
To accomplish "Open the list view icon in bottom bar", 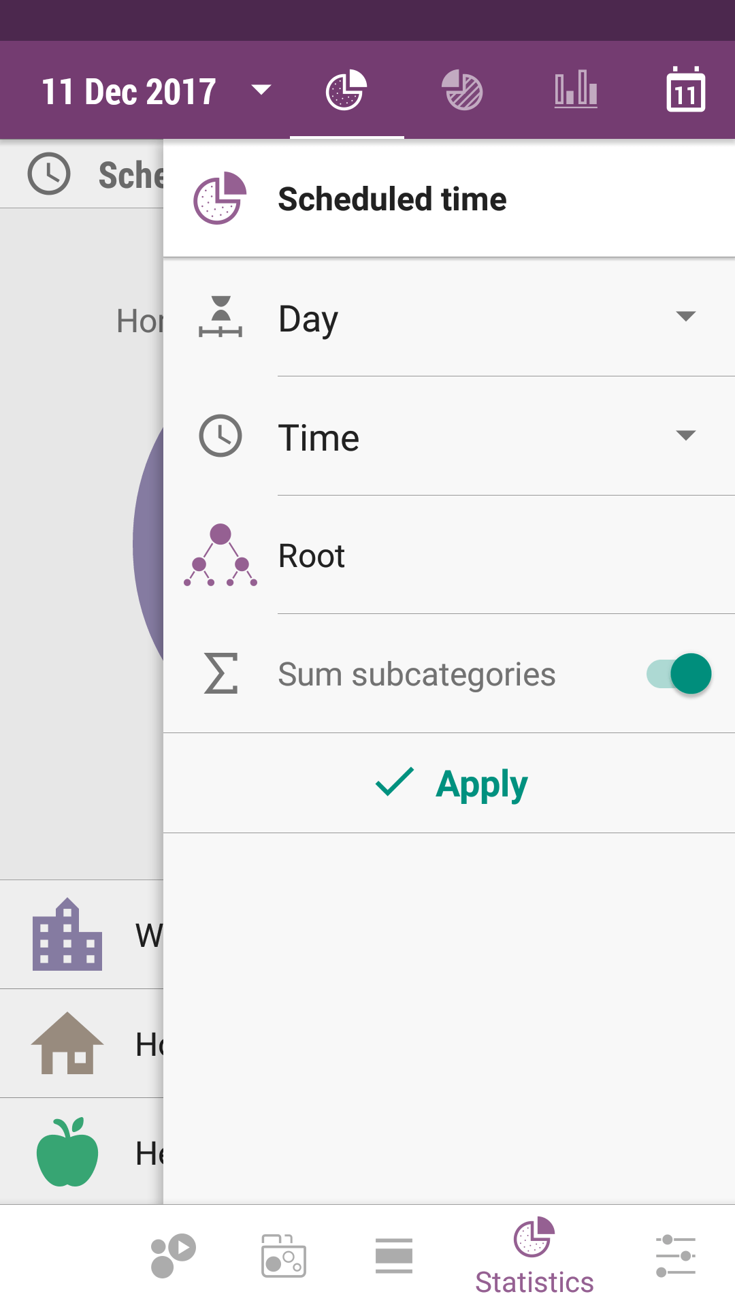I will (x=394, y=1255).
